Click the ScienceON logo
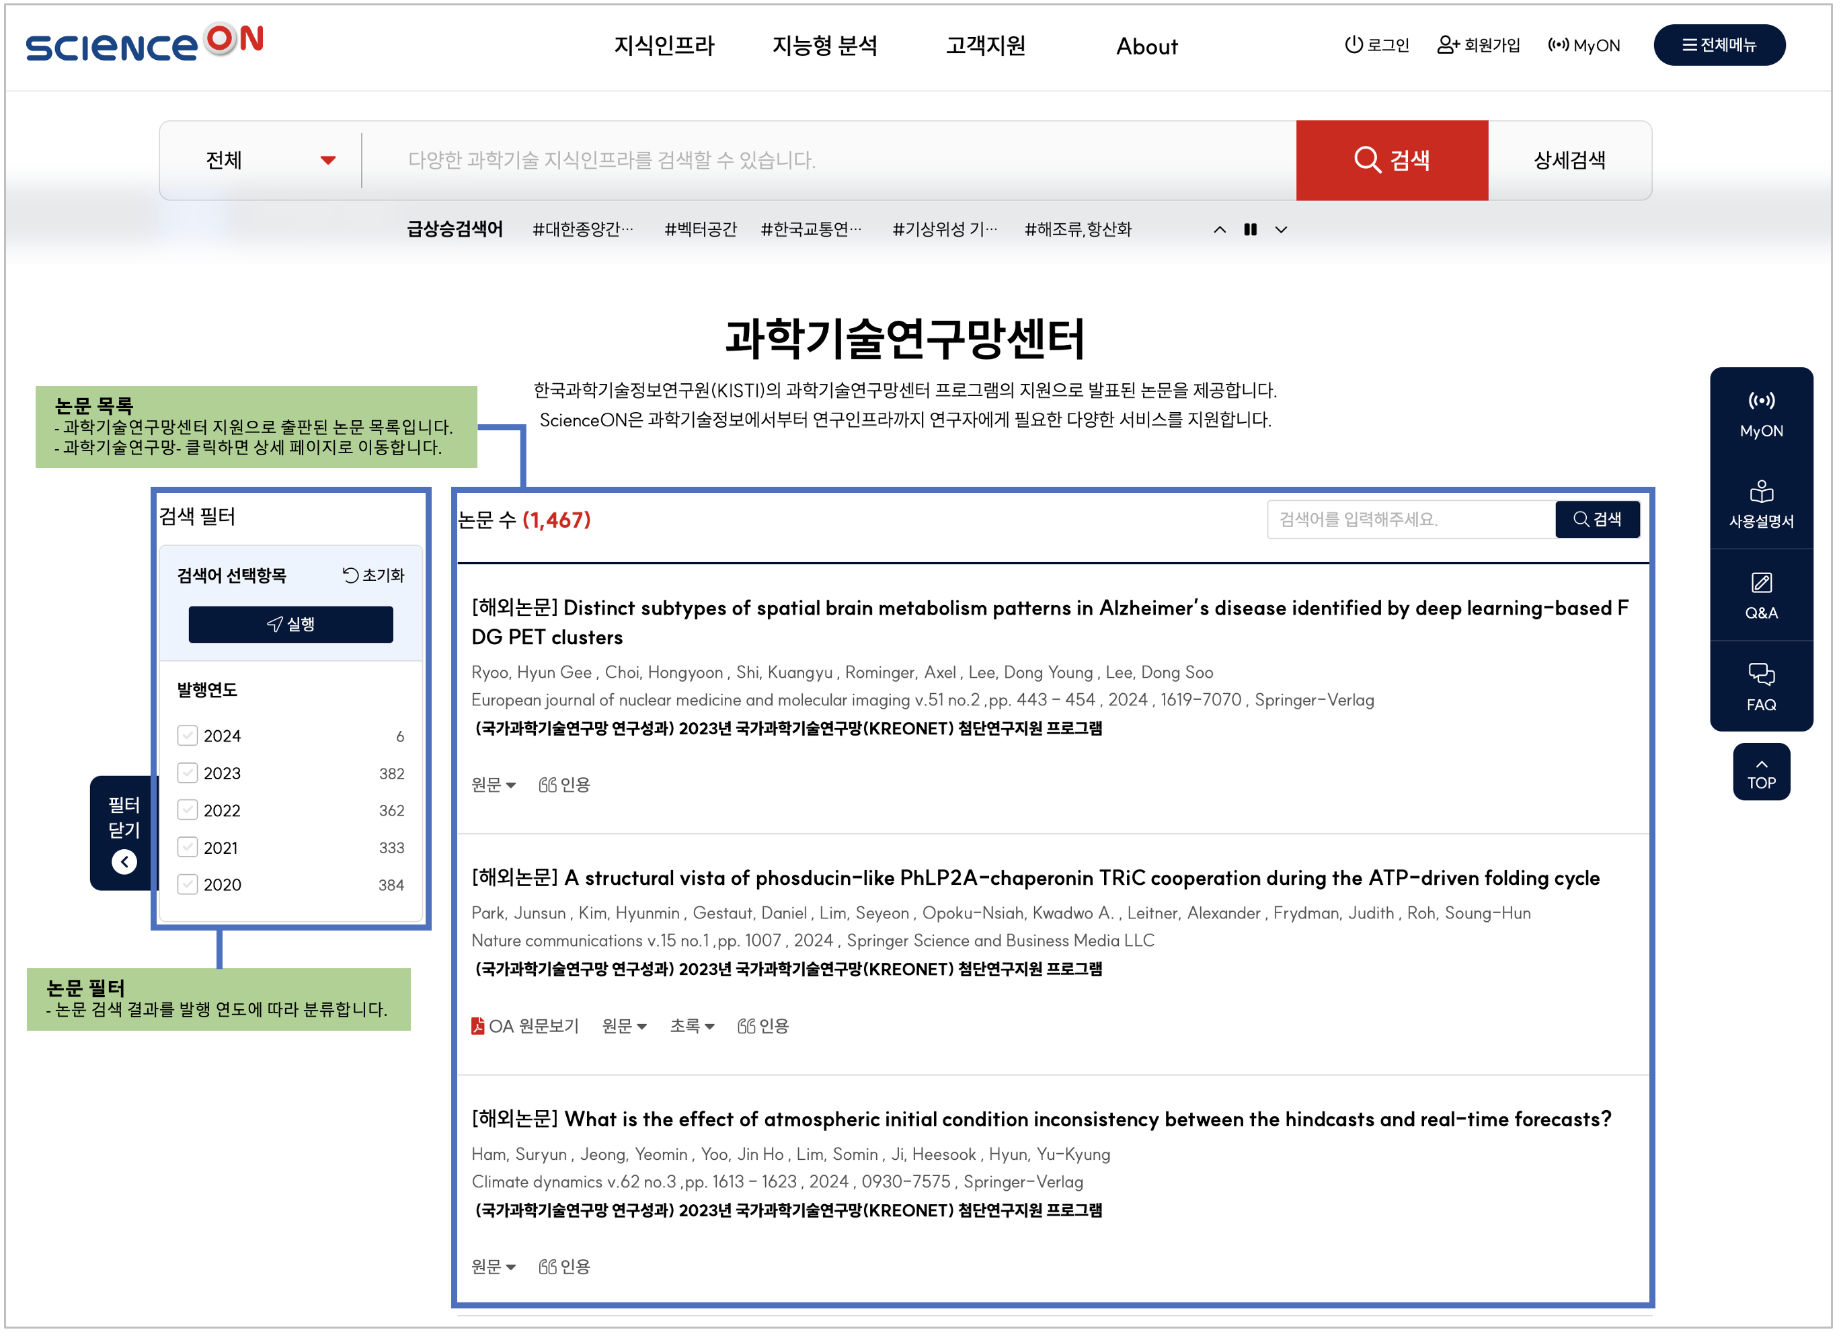1841x1338 pixels. click(145, 44)
